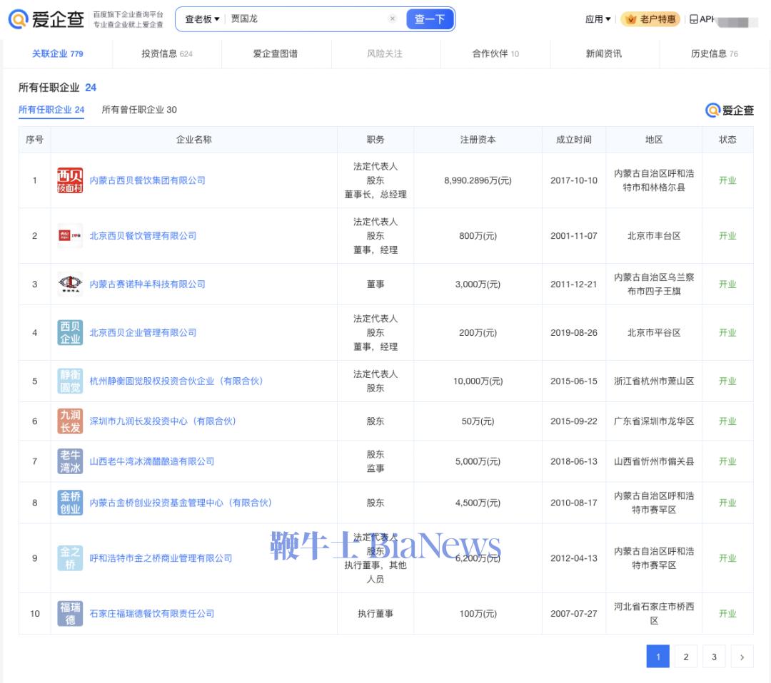Go to next page with arrow
The image size is (771, 683).
[x=742, y=657]
